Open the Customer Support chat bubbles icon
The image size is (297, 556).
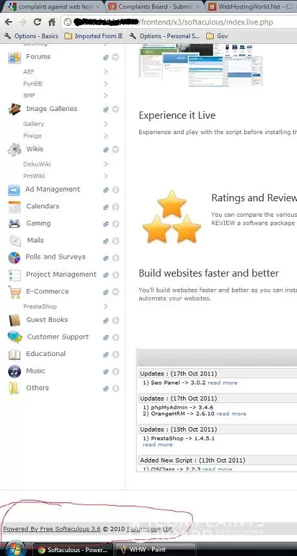coord(15,337)
